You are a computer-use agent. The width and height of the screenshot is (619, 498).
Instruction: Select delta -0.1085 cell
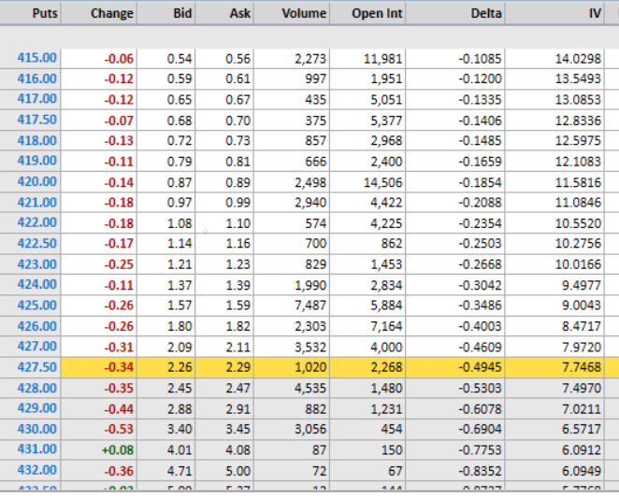[x=480, y=59]
